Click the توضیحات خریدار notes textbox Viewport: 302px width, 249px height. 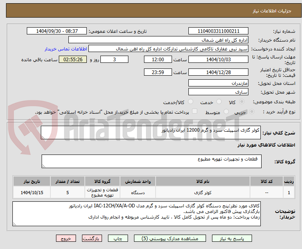[x=136, y=214]
